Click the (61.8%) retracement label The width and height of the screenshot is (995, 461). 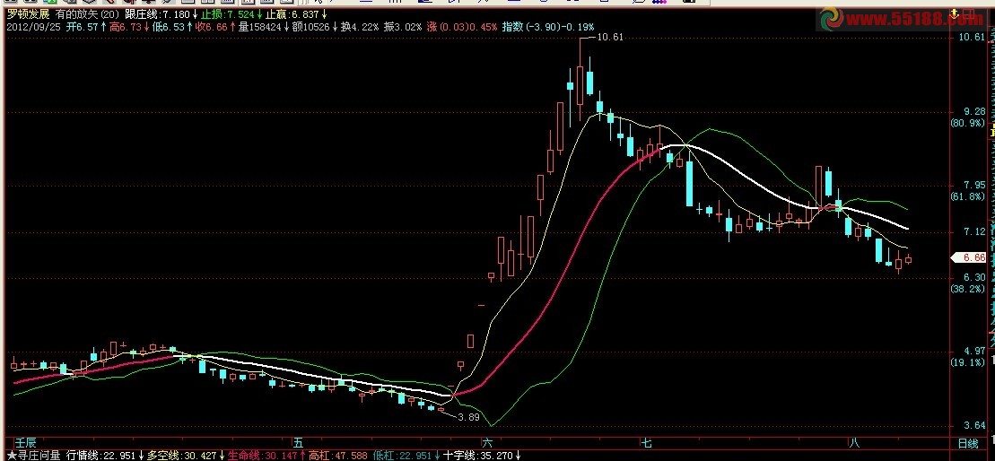coord(967,196)
